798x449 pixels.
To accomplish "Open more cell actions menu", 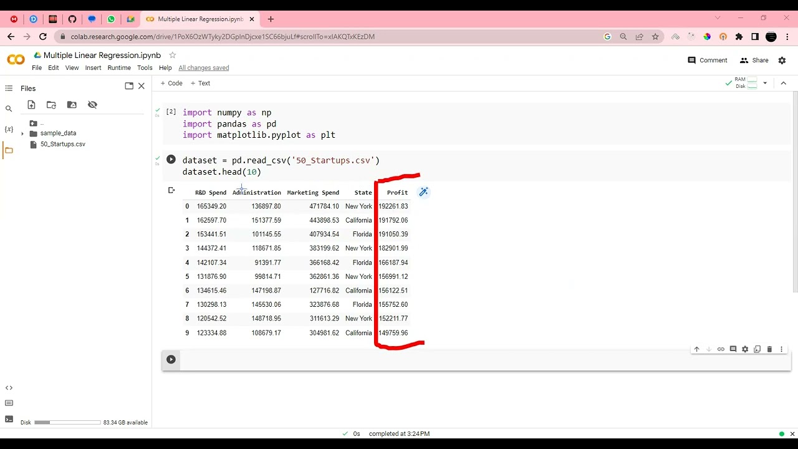I will point(781,349).
